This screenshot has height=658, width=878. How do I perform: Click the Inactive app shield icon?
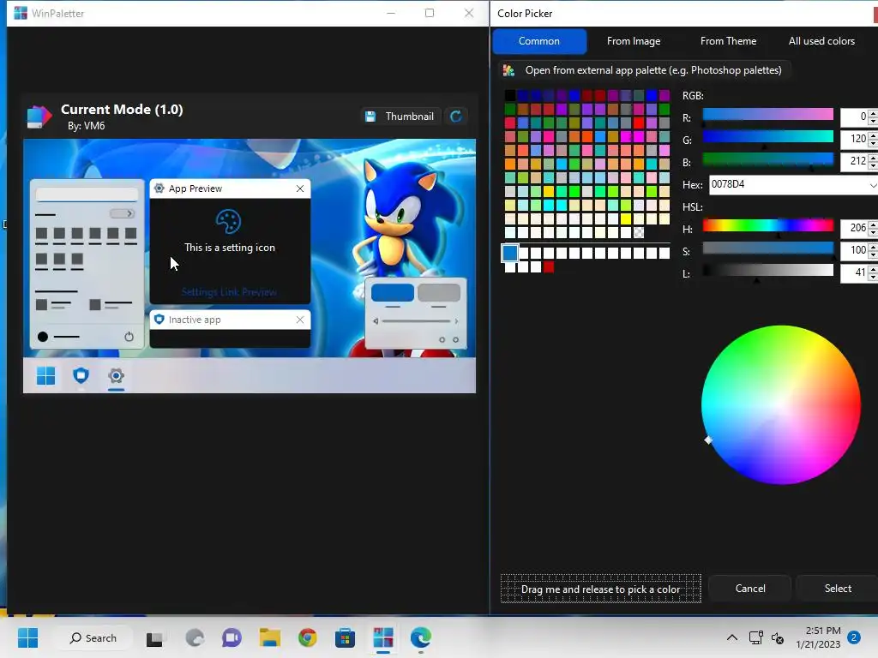pyautogui.click(x=159, y=320)
